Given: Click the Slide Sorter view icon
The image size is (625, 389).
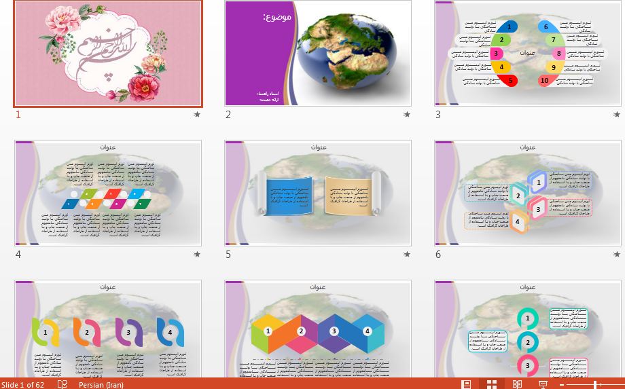Looking at the screenshot, I should point(492,384).
